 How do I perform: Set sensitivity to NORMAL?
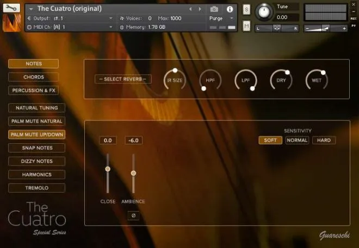pos(297,140)
